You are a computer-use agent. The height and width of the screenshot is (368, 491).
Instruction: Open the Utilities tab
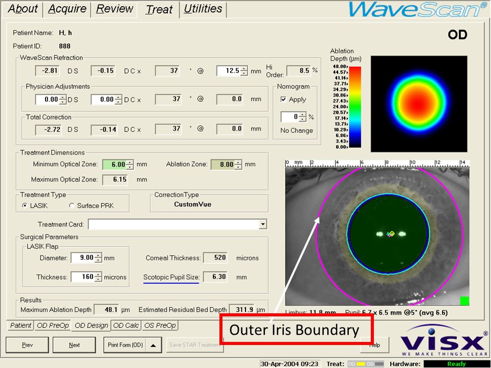203,9
